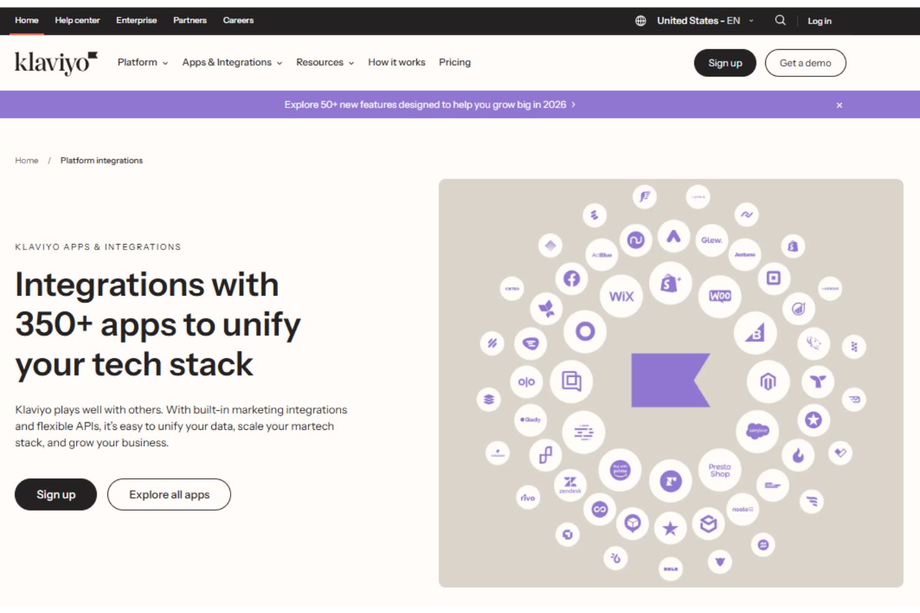Click the globe language icon
Image resolution: width=920 pixels, height=613 pixels.
[640, 20]
